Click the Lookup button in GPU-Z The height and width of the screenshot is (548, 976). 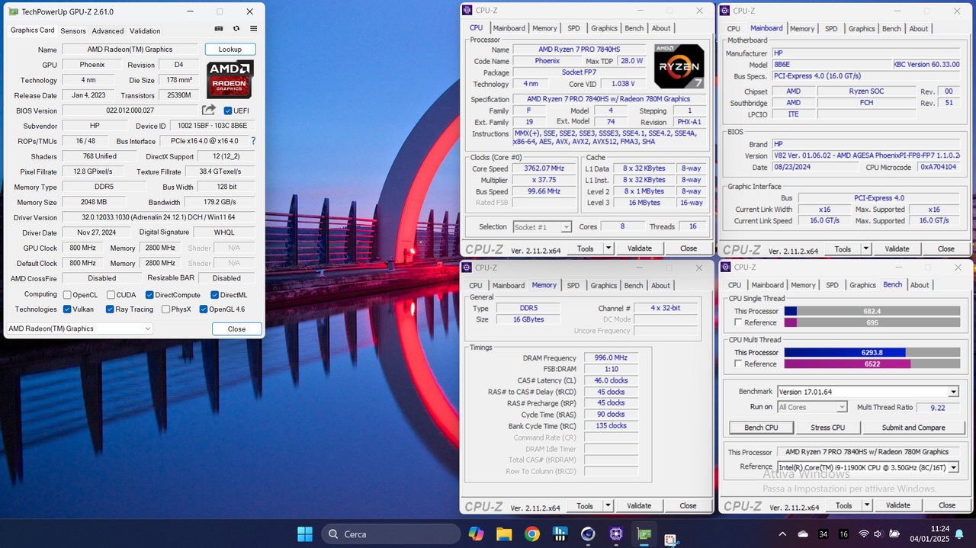230,50
